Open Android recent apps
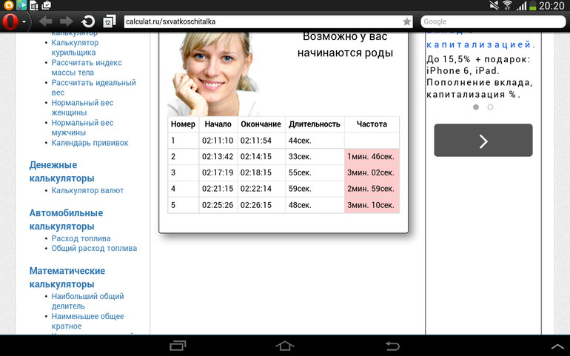The height and width of the screenshot is (356, 570). pos(178,346)
